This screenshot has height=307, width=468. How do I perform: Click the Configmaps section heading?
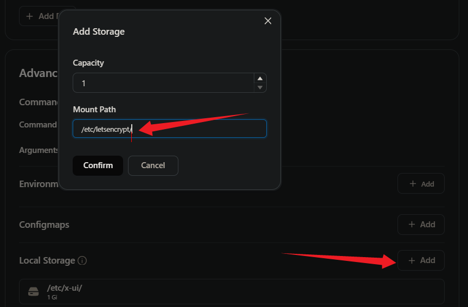(44, 225)
